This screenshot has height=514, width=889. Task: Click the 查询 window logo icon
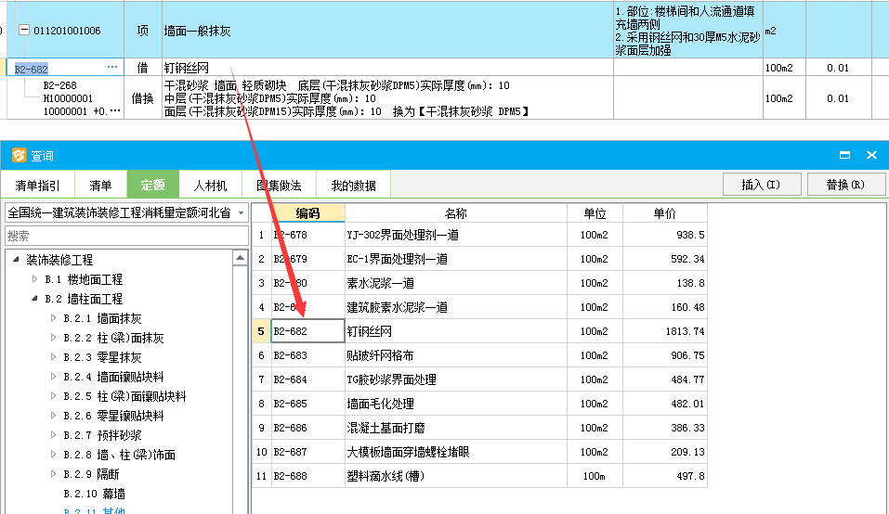pos(19,155)
